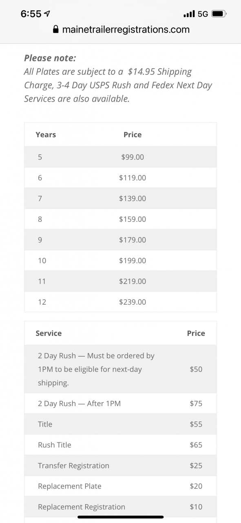Choose the 2 Day Rush After 1PM row
This screenshot has height=523, width=241.
[120, 403]
